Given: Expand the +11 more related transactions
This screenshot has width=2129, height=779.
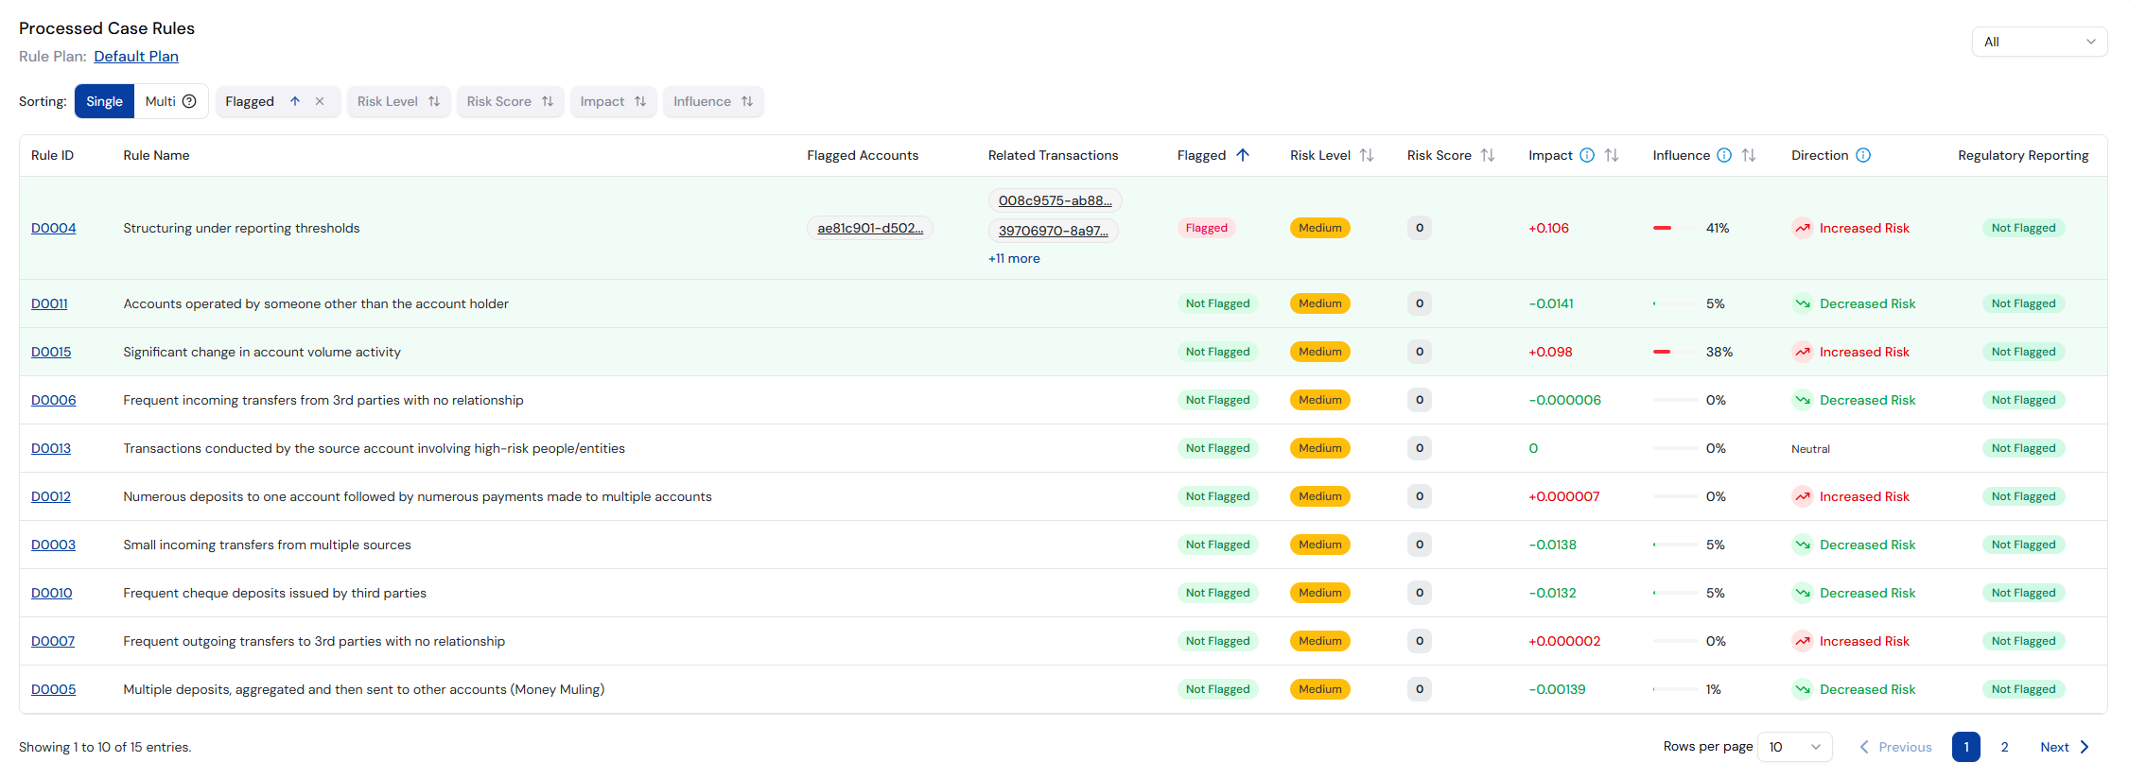Looking at the screenshot, I should (x=1014, y=258).
